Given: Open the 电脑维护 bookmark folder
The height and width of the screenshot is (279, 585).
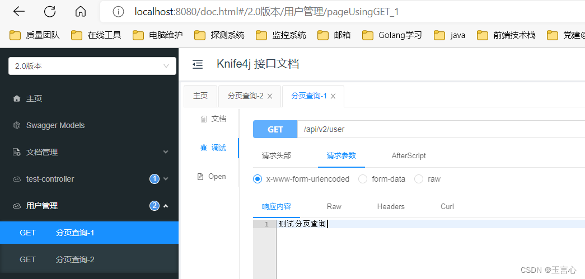Looking at the screenshot, I should [x=157, y=35].
